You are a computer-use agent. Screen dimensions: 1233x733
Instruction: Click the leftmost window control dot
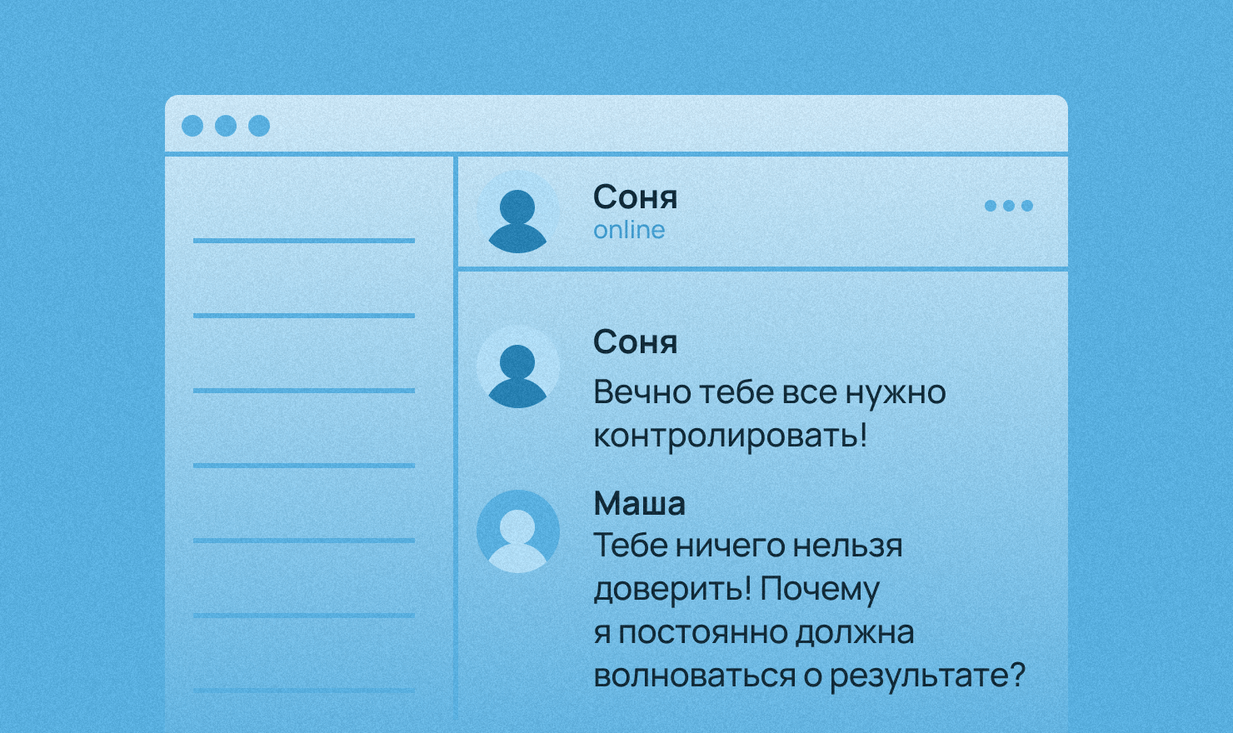tap(192, 126)
